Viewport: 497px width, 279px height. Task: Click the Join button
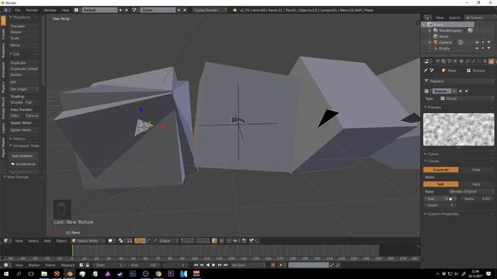pos(24,82)
